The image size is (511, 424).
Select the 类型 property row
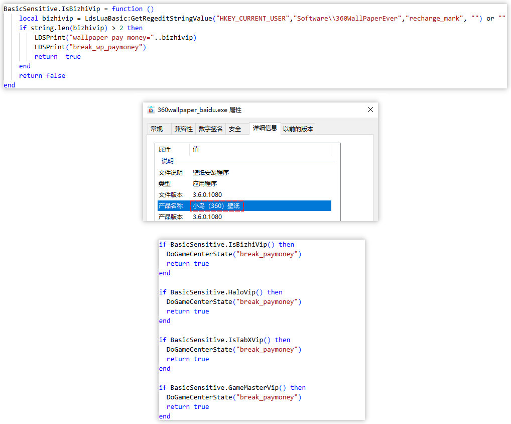(x=165, y=184)
